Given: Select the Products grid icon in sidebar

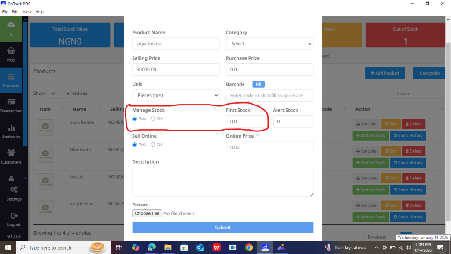Looking at the screenshot, I should point(11,77).
